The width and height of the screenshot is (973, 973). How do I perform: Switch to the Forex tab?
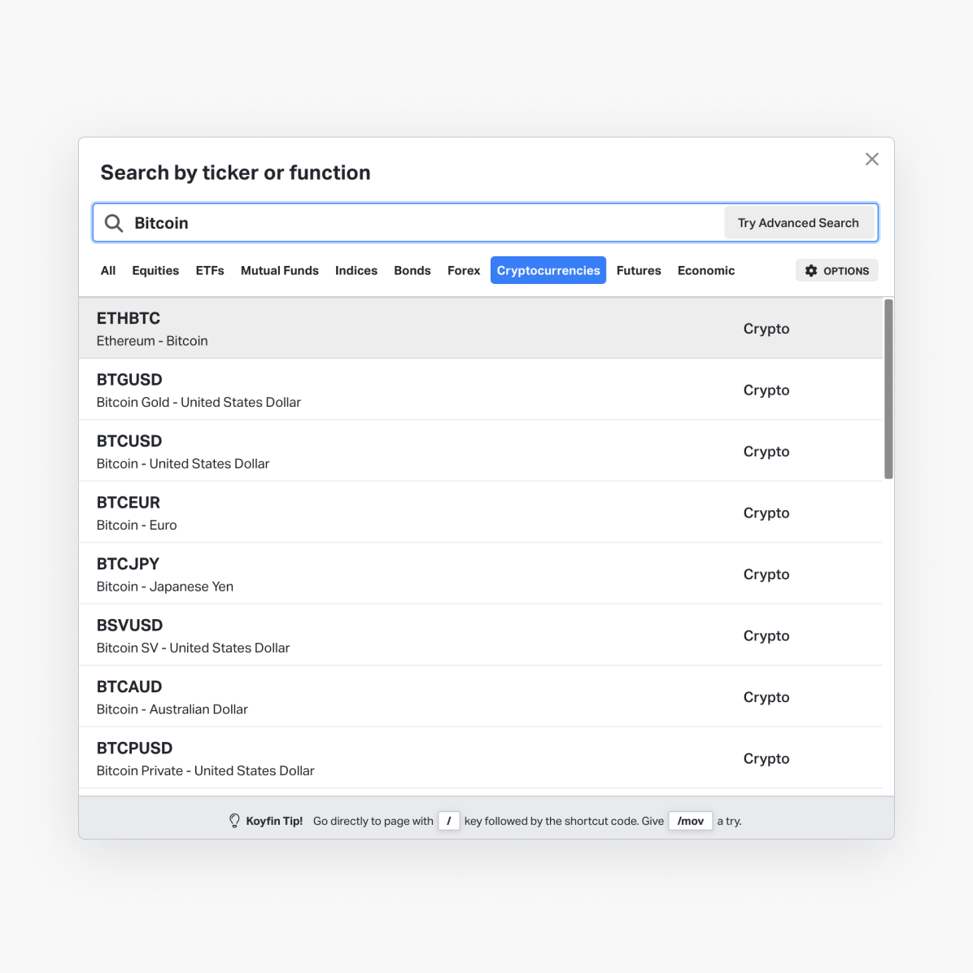pos(464,271)
